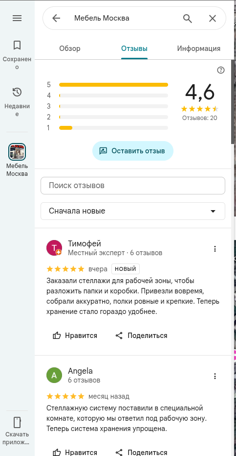Click download app phone icon
This screenshot has height=456, width=236.
click(17, 422)
